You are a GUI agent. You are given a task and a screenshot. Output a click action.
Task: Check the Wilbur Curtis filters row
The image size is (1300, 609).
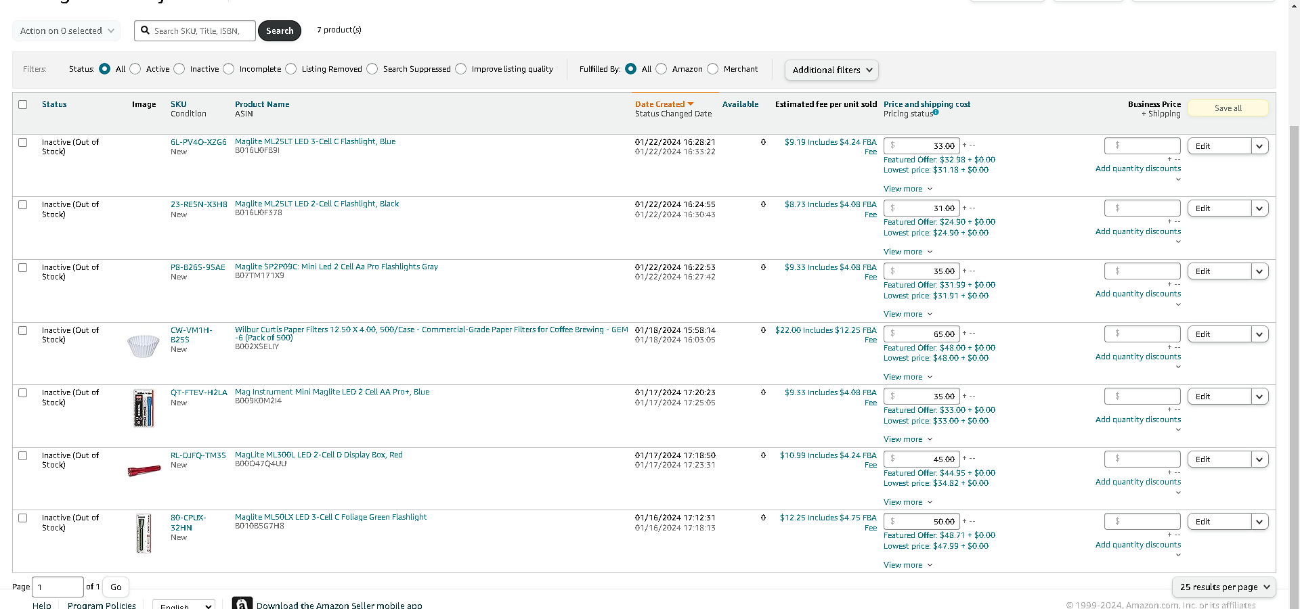(x=23, y=330)
